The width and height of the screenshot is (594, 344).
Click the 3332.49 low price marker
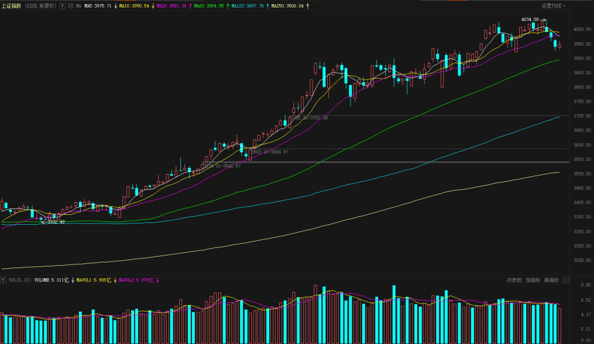pos(55,222)
